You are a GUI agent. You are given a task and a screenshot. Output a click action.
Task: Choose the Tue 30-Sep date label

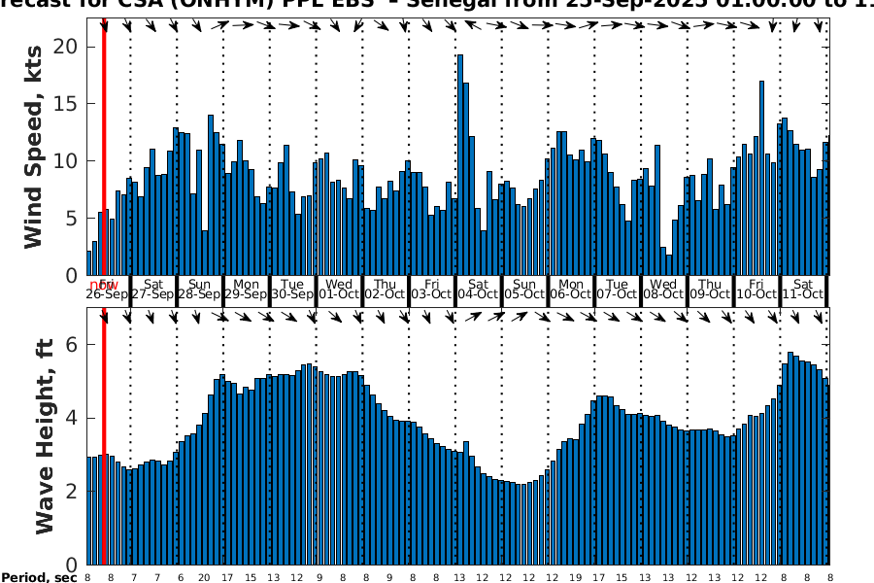[292, 290]
